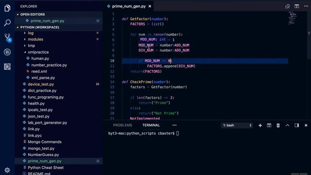
Task: Open panel overflow ellipsis next to TERMINAL
Action: [x=174, y=125]
